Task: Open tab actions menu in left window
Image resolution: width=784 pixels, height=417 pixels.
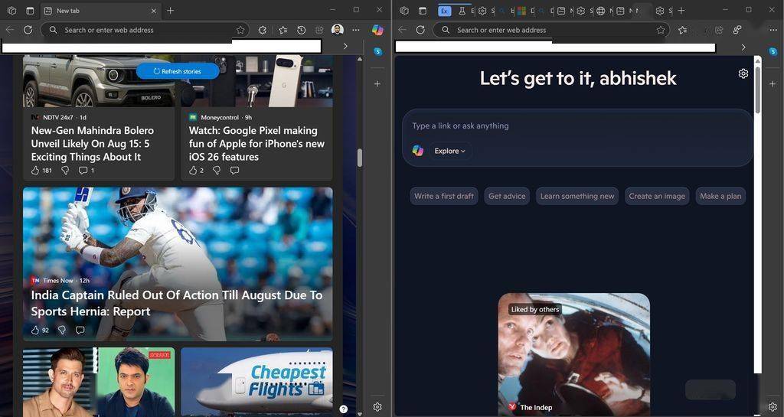Action: 30,11
